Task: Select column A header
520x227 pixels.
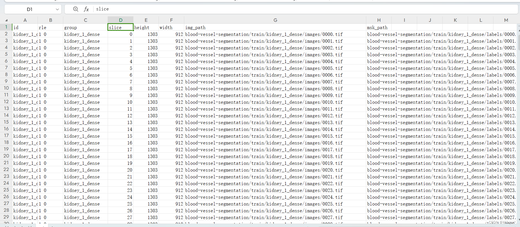Action: [x=25, y=20]
